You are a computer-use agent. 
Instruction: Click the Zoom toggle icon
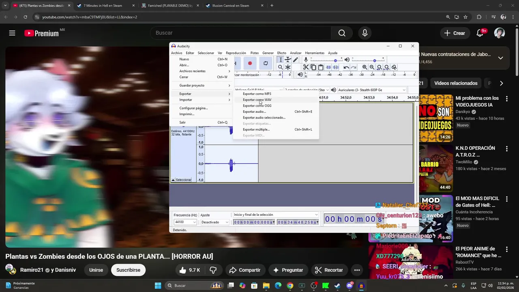click(394, 67)
